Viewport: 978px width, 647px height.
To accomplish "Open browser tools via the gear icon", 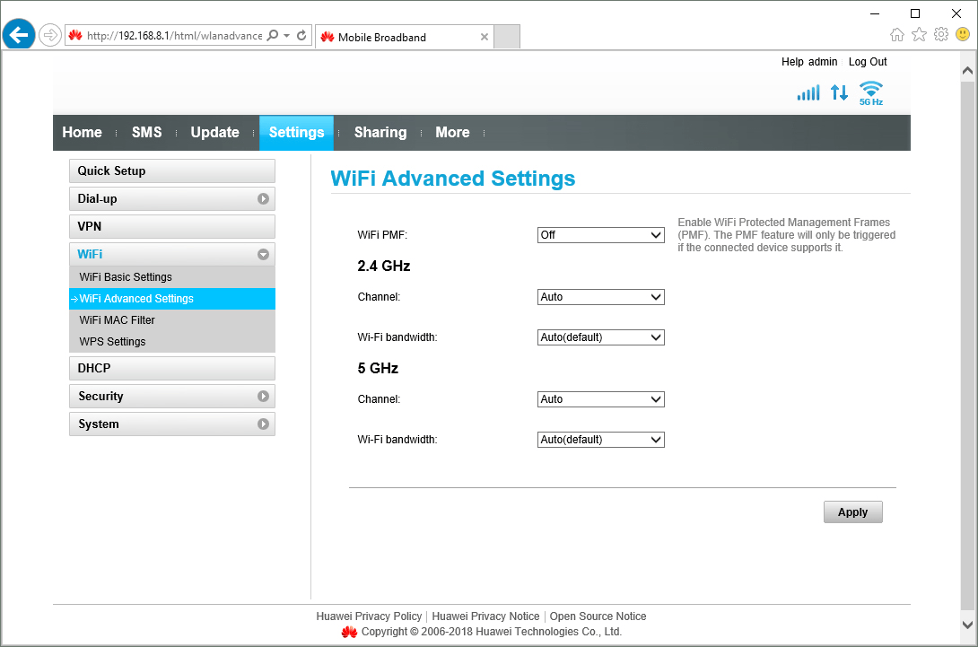I will [940, 32].
